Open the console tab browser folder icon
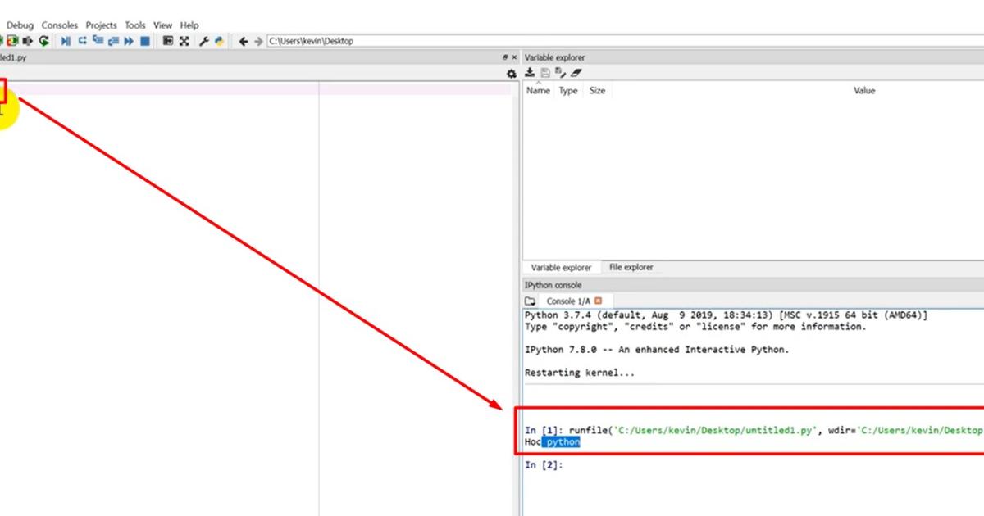The height and width of the screenshot is (516, 984). click(530, 301)
